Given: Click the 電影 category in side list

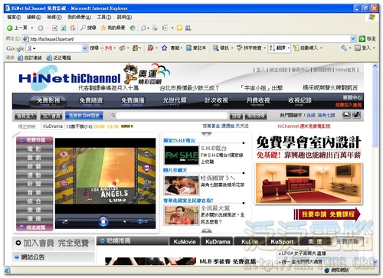Looking at the screenshot, I should tap(34, 149).
